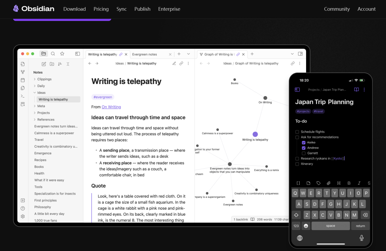Switch to the Evergreen notes tab
This screenshot has width=386, height=251.
pos(145,54)
